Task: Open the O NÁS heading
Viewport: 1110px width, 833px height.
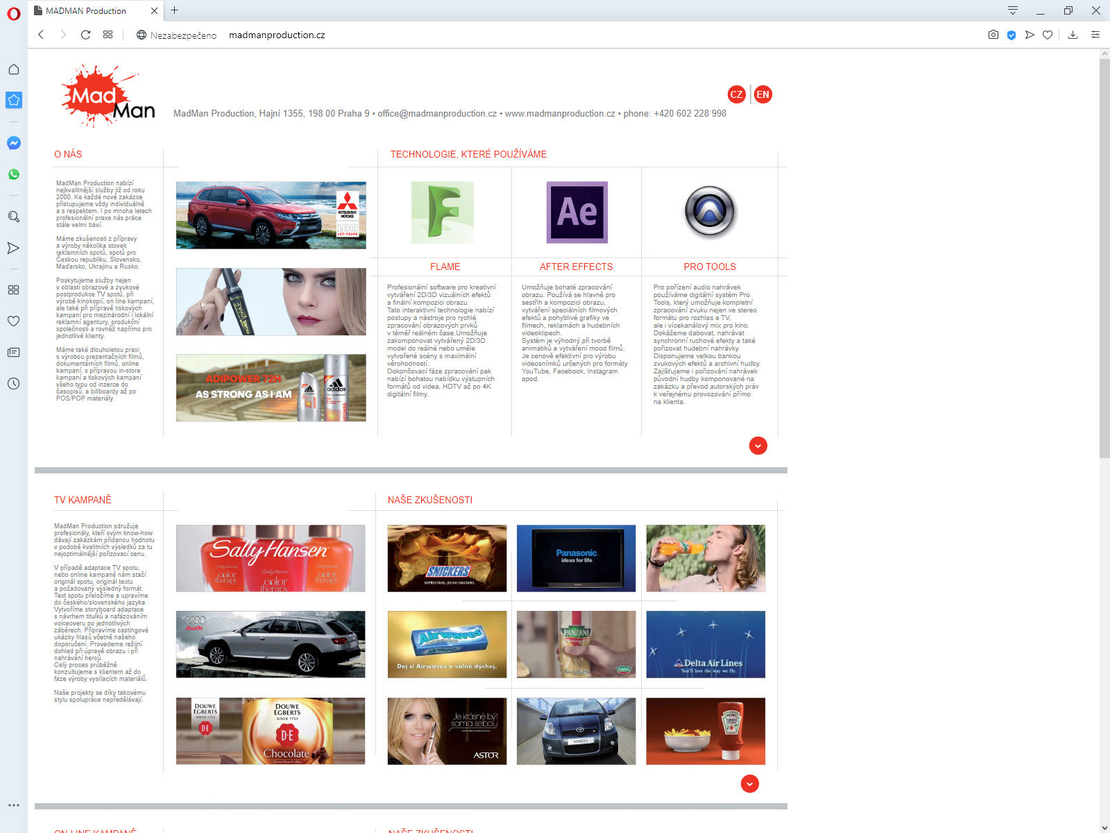Action: click(68, 154)
